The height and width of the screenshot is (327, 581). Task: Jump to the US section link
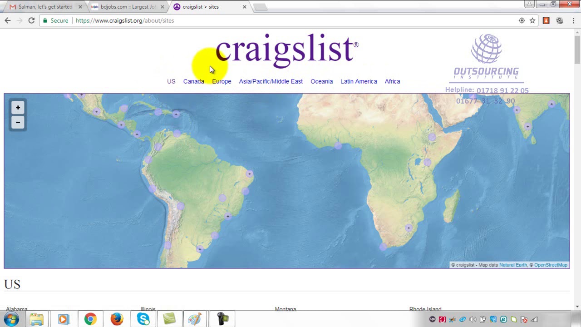coord(171,81)
